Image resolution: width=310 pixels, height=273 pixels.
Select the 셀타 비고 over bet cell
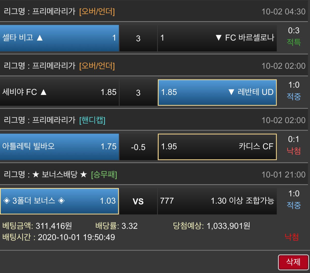click(59, 38)
